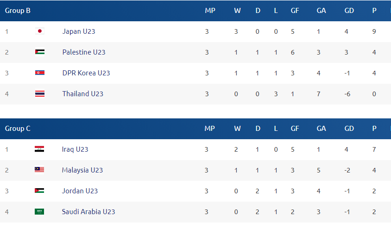Select the Thailand U23 team name
This screenshot has height=228, width=391.
82,94
